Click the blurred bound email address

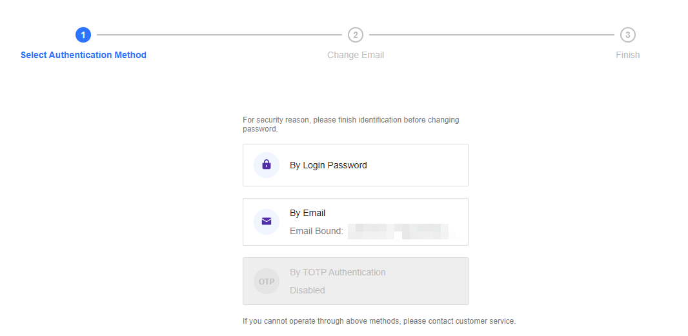click(x=400, y=231)
